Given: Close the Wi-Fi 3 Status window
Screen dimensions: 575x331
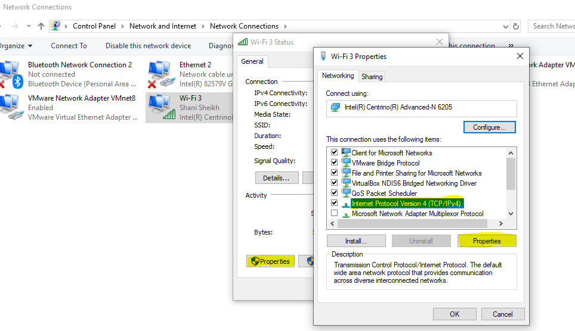Looking at the screenshot, I should tap(440, 42).
